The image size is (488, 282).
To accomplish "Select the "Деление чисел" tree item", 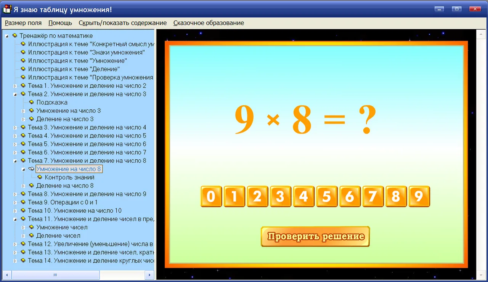I will click(x=58, y=236).
